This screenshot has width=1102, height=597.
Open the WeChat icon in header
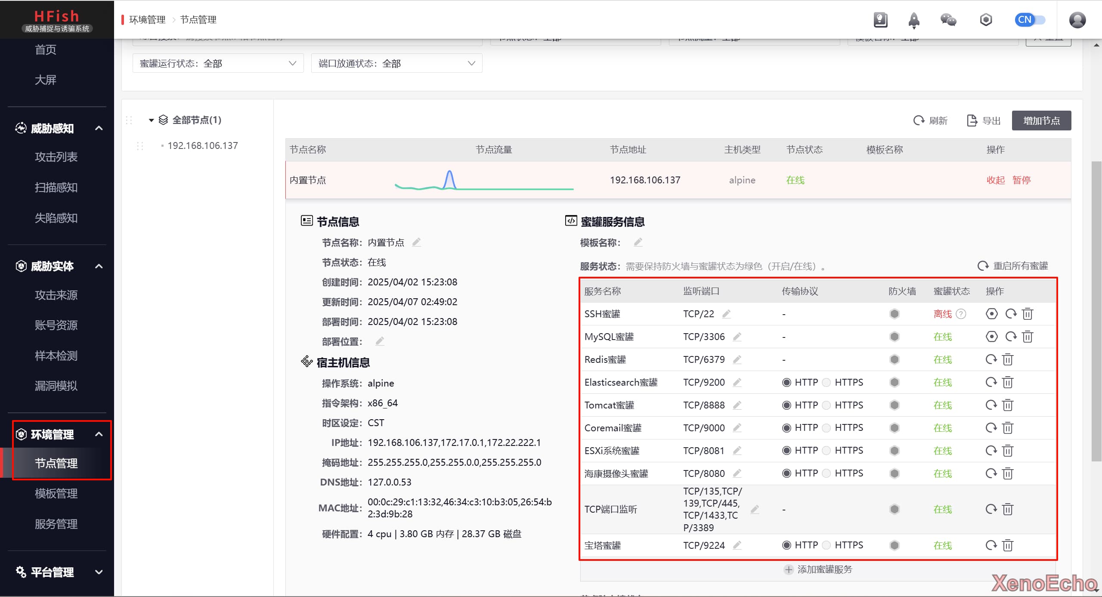tap(948, 20)
